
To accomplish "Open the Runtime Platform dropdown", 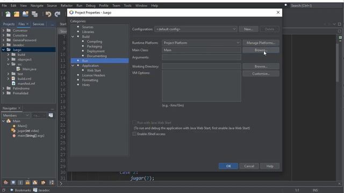I will coord(238,43).
